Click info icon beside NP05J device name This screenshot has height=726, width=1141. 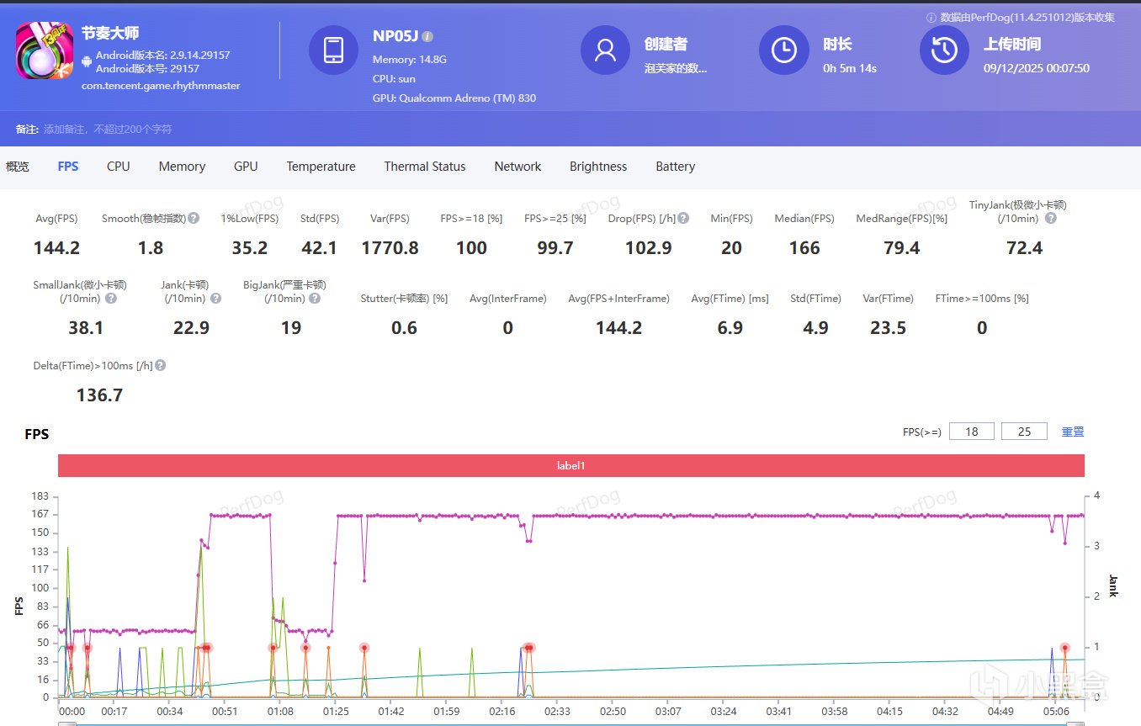pyautogui.click(x=427, y=37)
